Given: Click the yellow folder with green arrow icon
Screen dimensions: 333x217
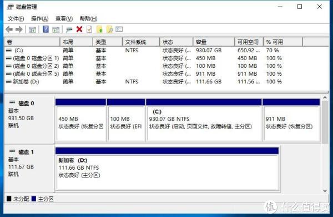Looking at the screenshot, I should (x=99, y=29).
